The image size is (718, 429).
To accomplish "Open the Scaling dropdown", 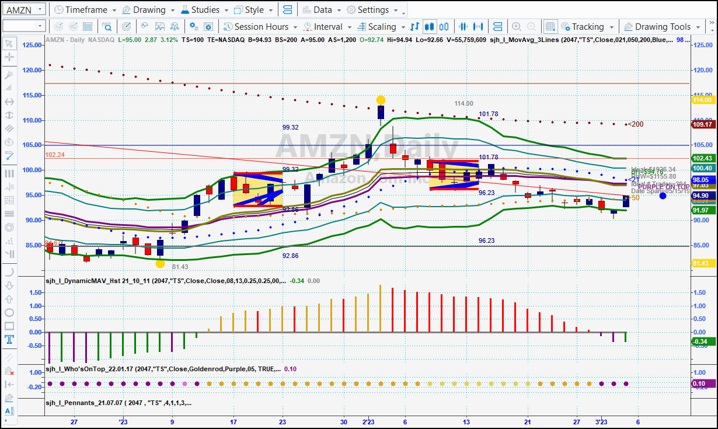I will (x=381, y=27).
